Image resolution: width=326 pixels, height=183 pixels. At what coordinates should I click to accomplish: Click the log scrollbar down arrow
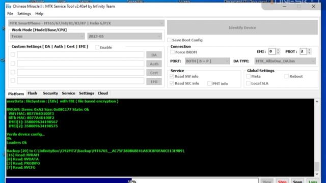(317, 174)
